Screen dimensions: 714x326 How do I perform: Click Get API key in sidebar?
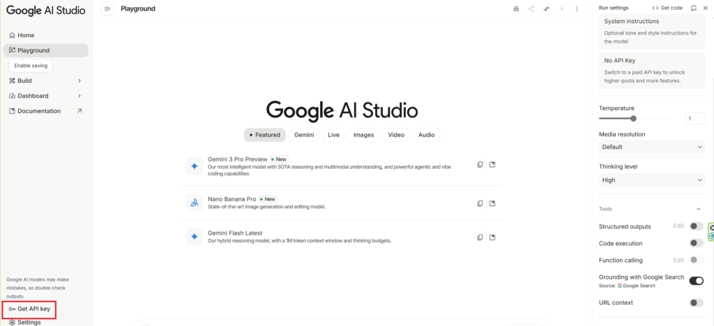coord(29,309)
